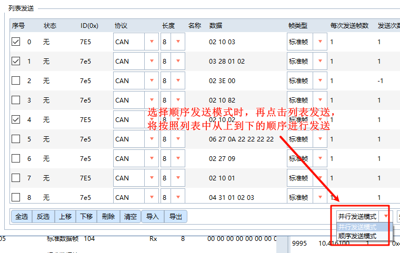Click the 反选 button
Viewport: 400px width, 253px height.
43,217
